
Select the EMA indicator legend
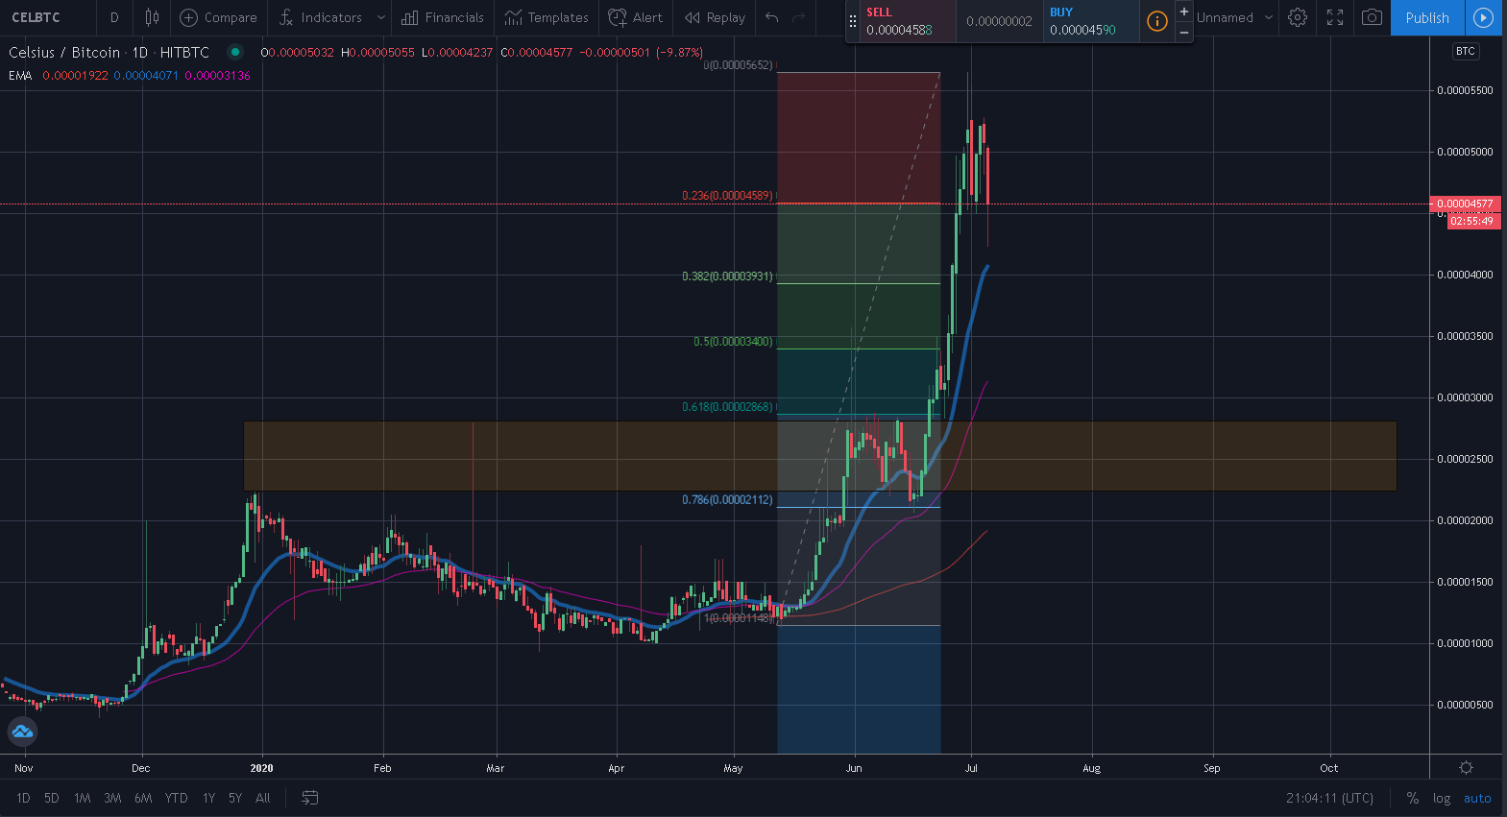[x=19, y=76]
